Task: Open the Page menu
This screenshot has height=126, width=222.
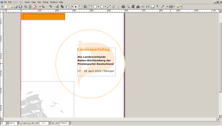Action: (33, 2)
